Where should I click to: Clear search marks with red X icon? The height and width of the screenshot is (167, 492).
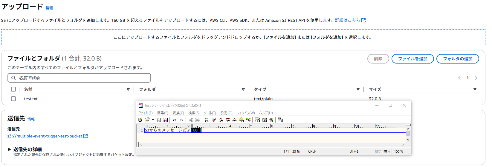(234, 120)
